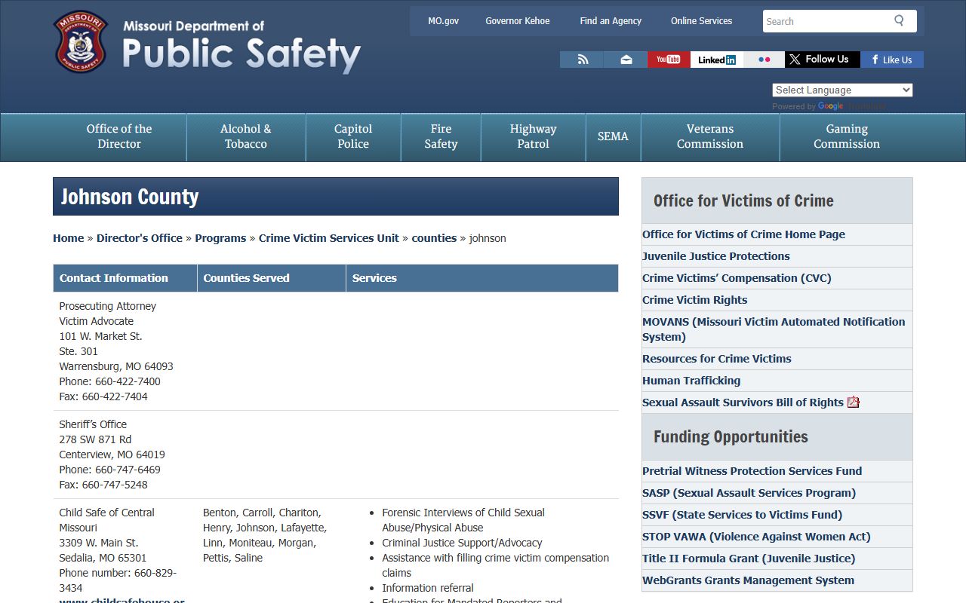Open Gaming Commission menu item
Screen dimensions: 966x603
847,136
